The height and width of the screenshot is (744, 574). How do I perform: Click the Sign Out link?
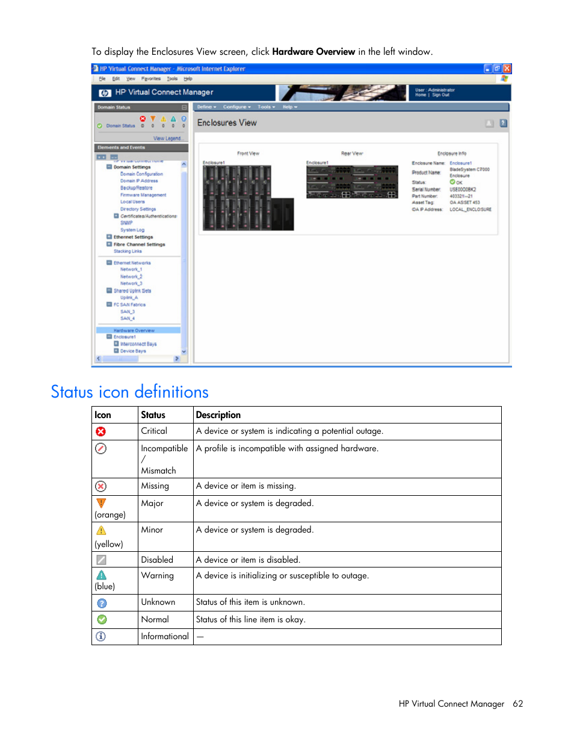tap(440, 95)
